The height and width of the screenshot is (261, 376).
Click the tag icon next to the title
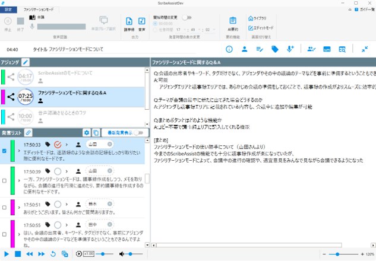point(274,49)
